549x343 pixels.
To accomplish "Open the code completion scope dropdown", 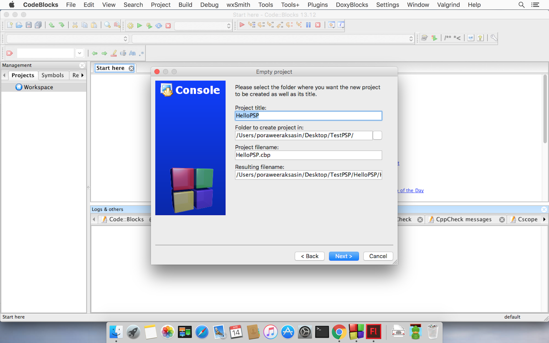I will coord(68,39).
